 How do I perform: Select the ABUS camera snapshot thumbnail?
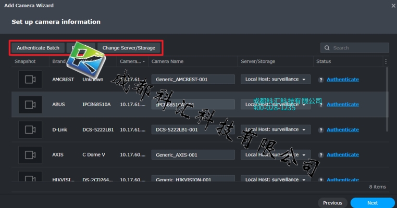tap(30, 105)
